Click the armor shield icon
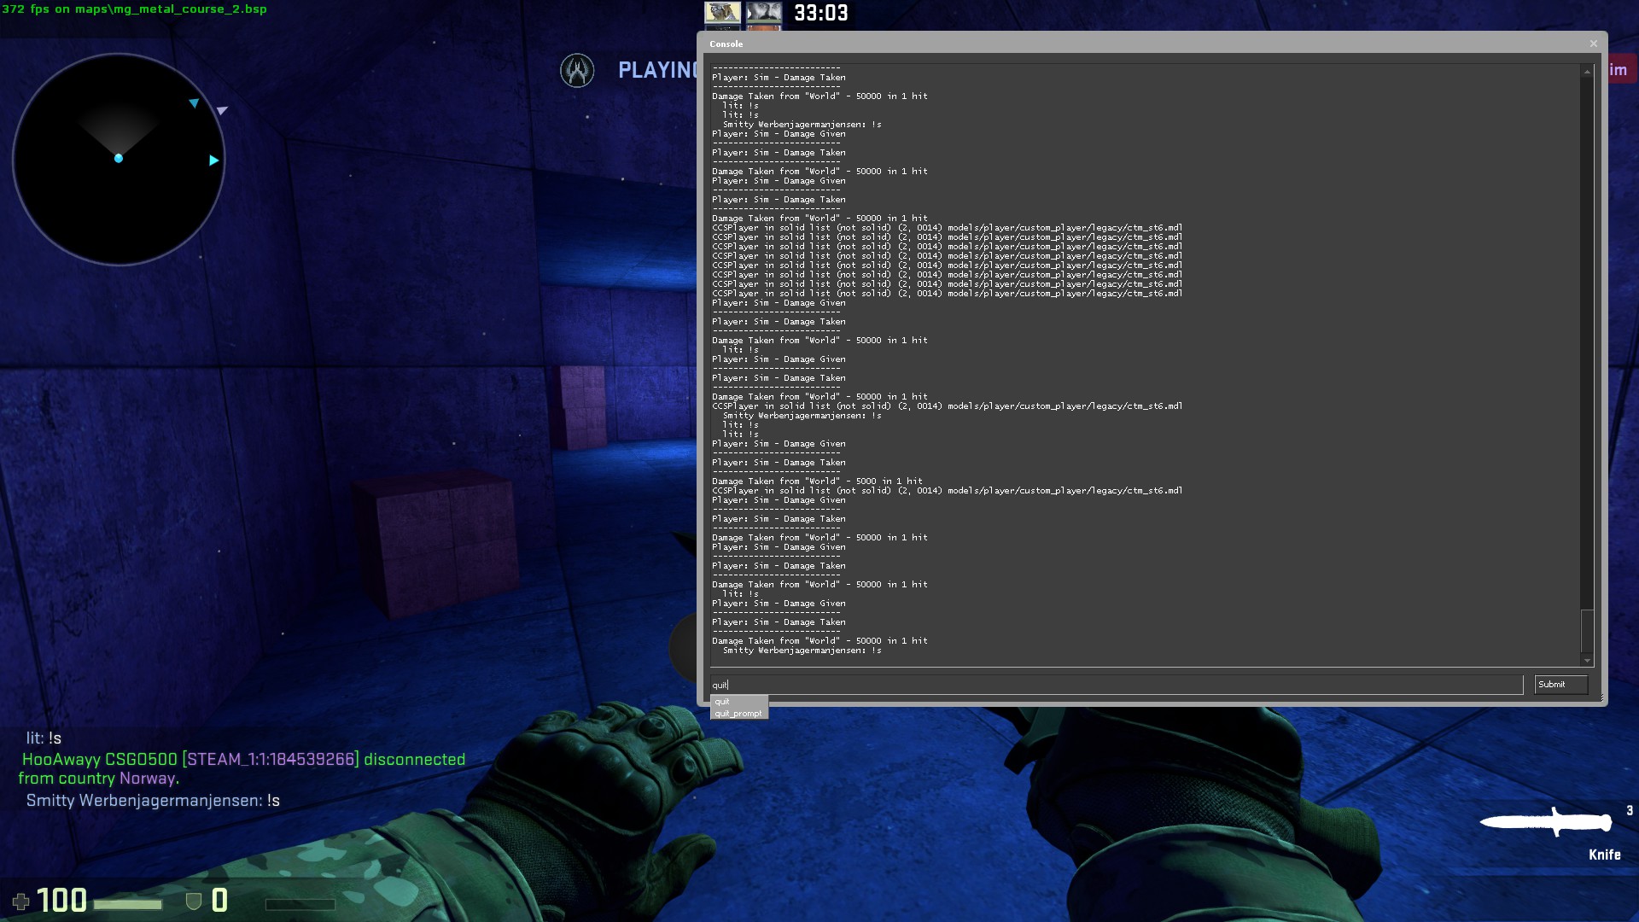 click(194, 901)
